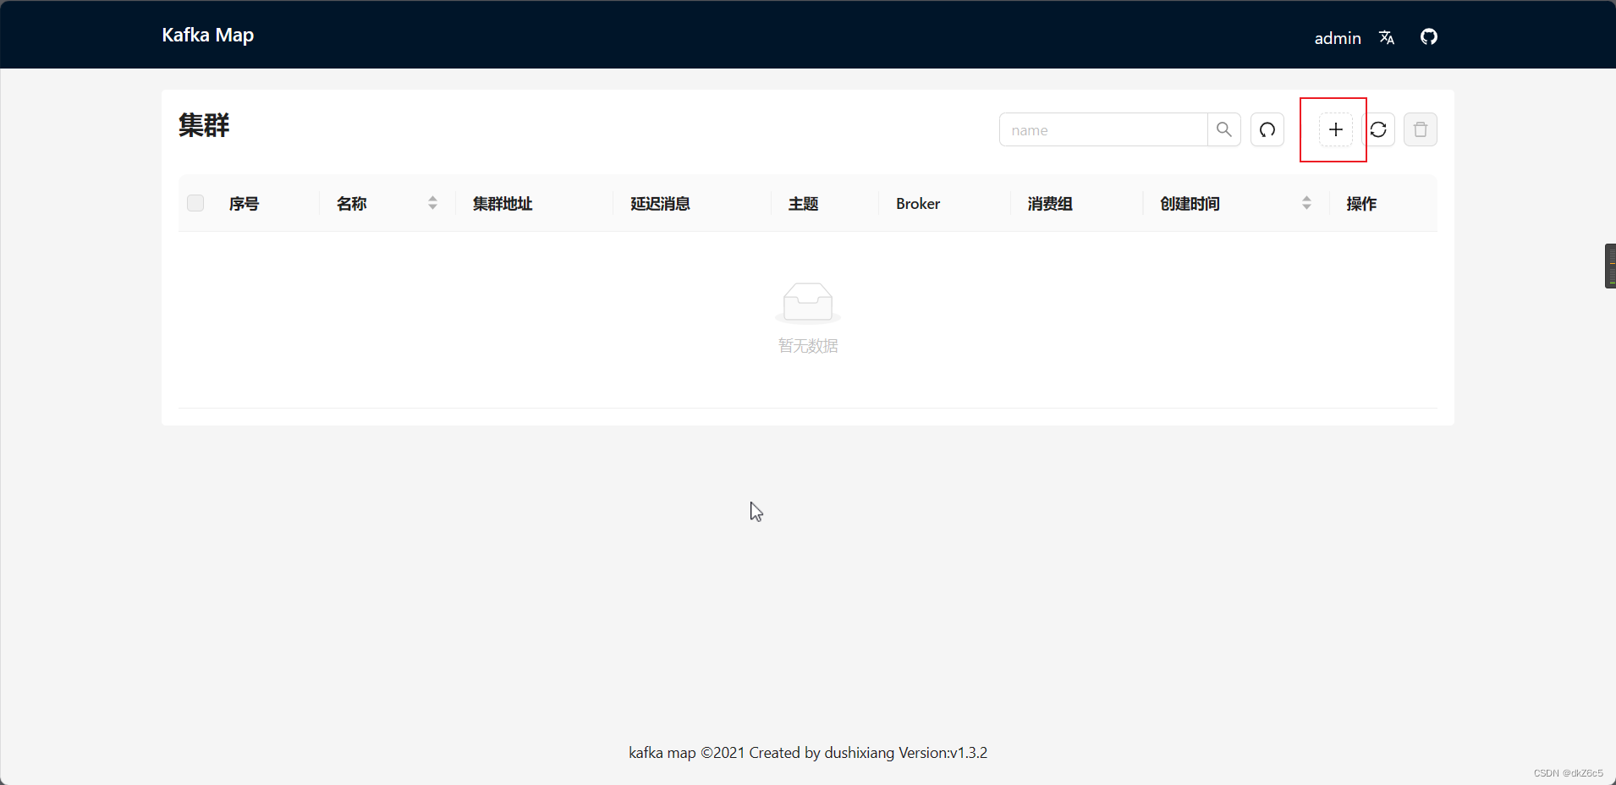Click the 消费组 column header

click(x=1050, y=204)
